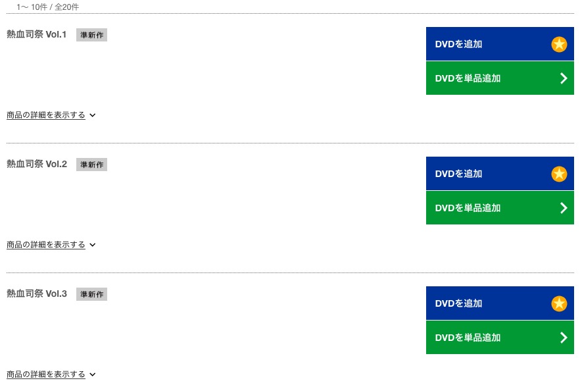The width and height of the screenshot is (580, 387).
Task: Click green DVDを単品追加 for Vol.1
Action: coord(500,78)
